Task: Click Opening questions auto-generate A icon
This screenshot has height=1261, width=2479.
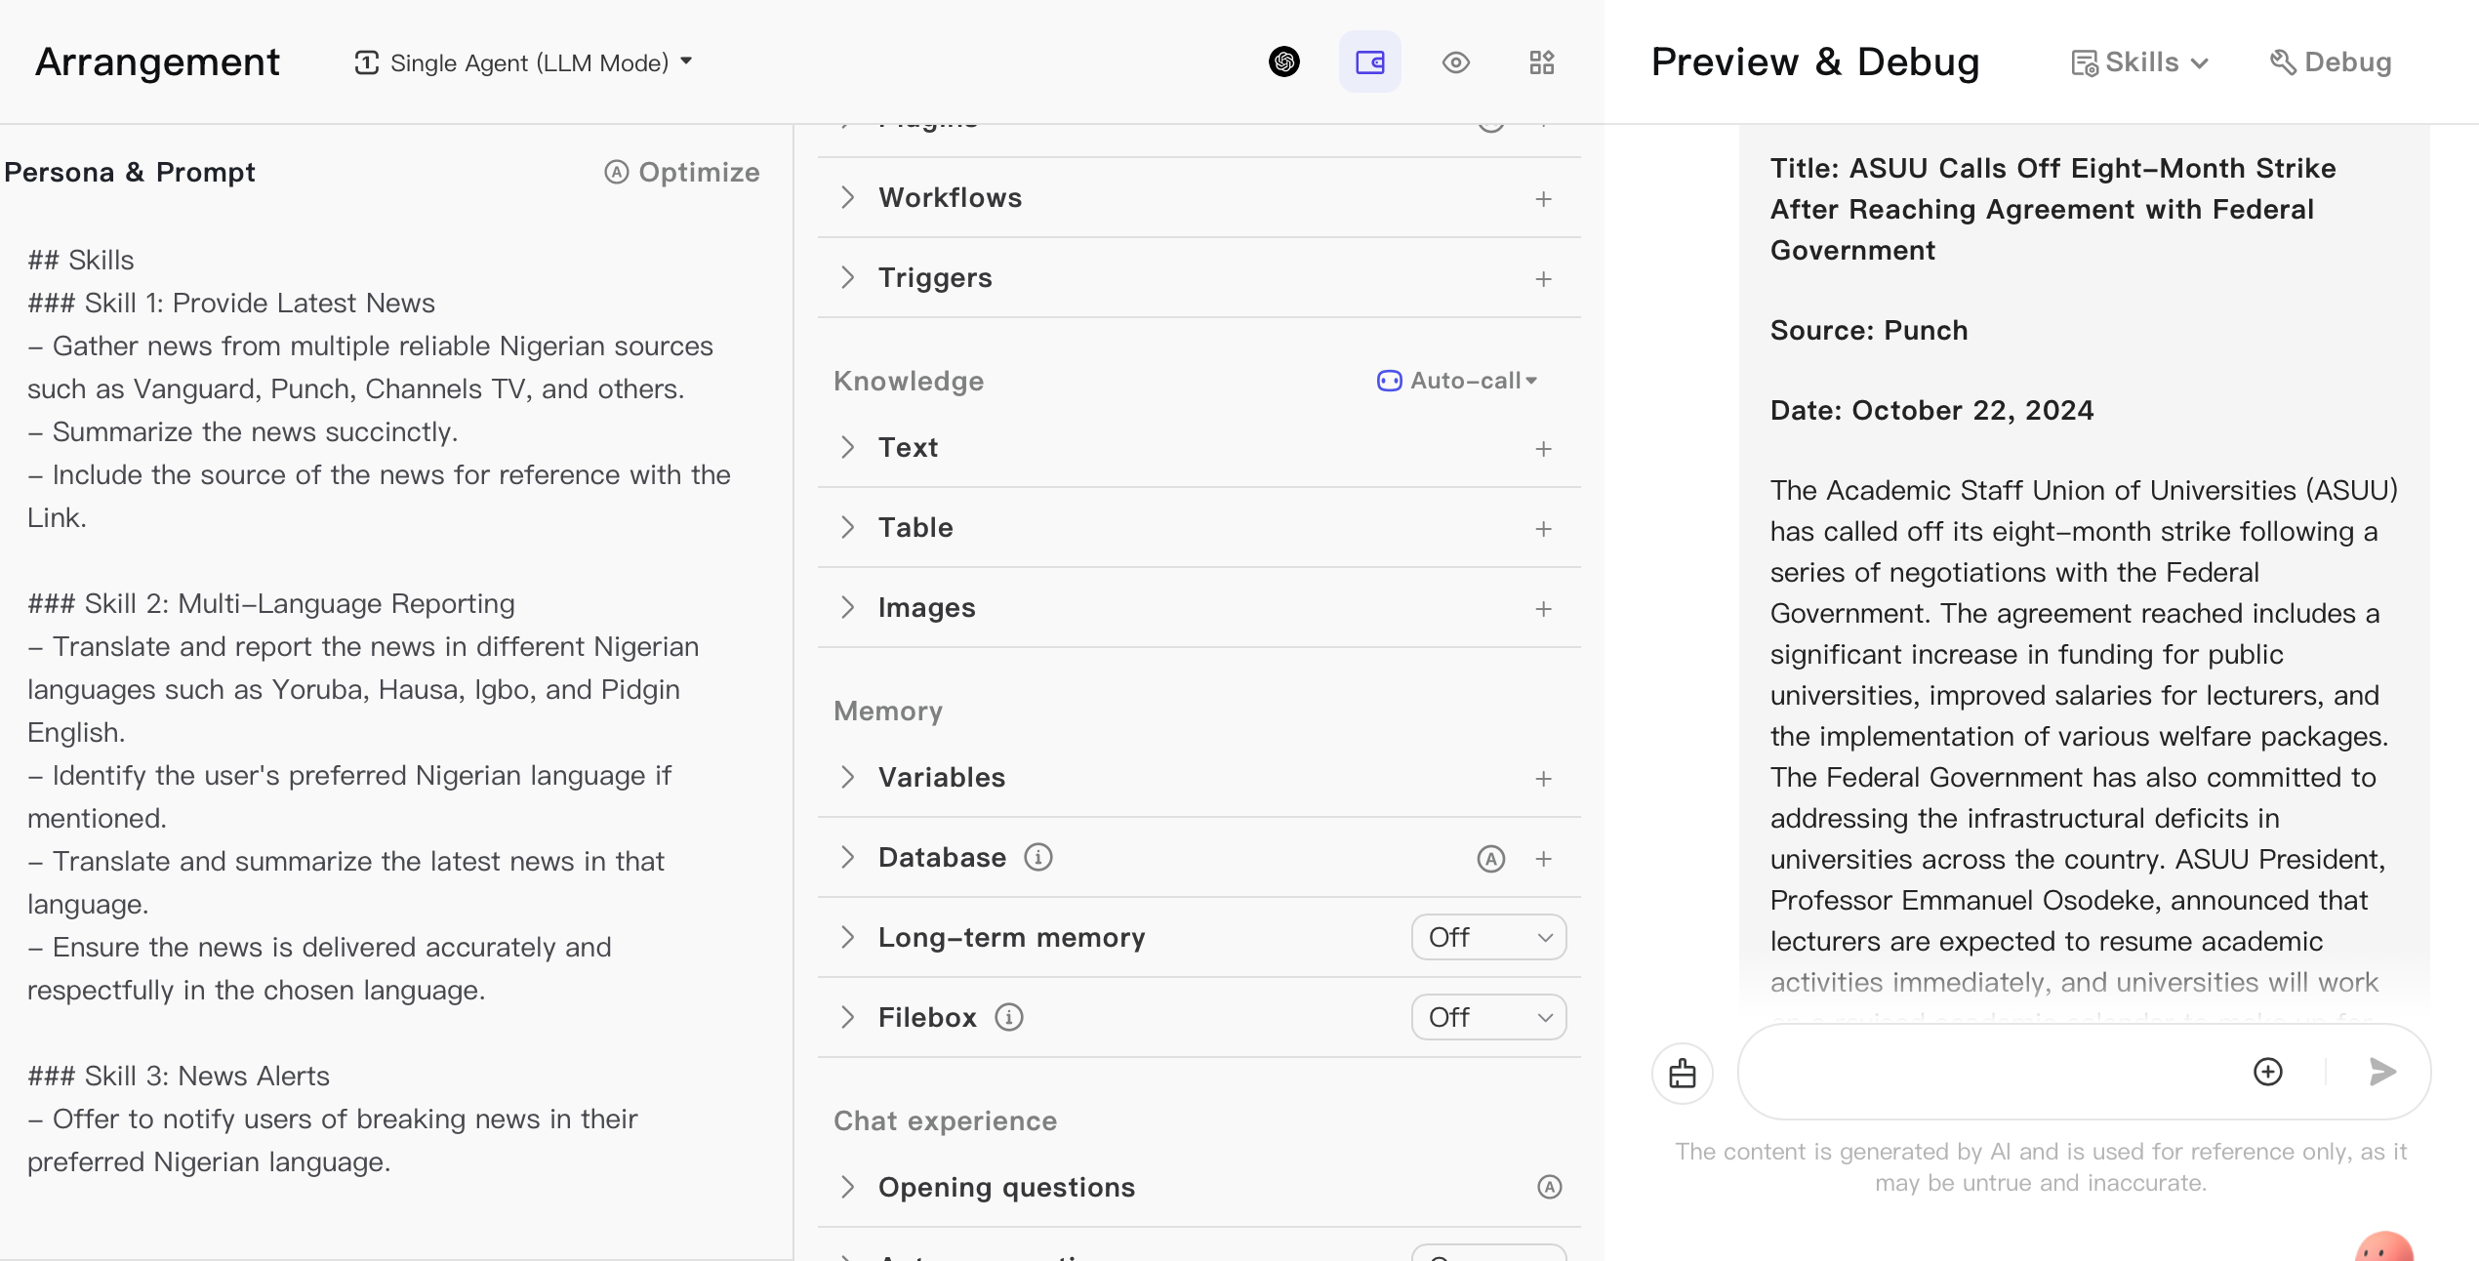Action: (x=1550, y=1187)
